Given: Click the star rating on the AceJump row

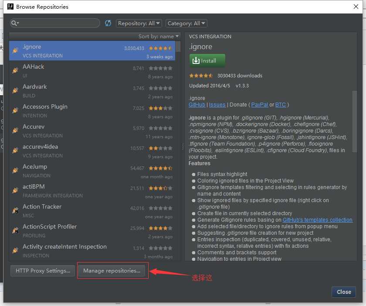Looking at the screenshot, I should pos(161,168).
